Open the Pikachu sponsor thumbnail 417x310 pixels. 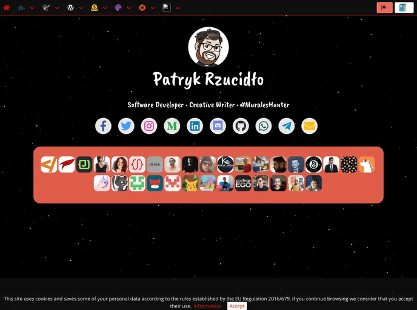point(190,183)
